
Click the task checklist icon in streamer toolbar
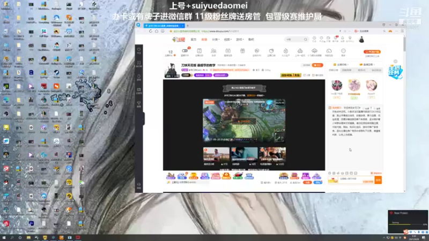(x=199, y=52)
